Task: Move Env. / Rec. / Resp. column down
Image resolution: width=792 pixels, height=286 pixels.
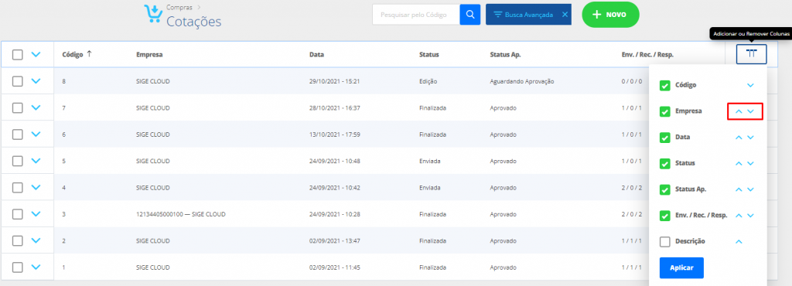Action: pyautogui.click(x=750, y=216)
